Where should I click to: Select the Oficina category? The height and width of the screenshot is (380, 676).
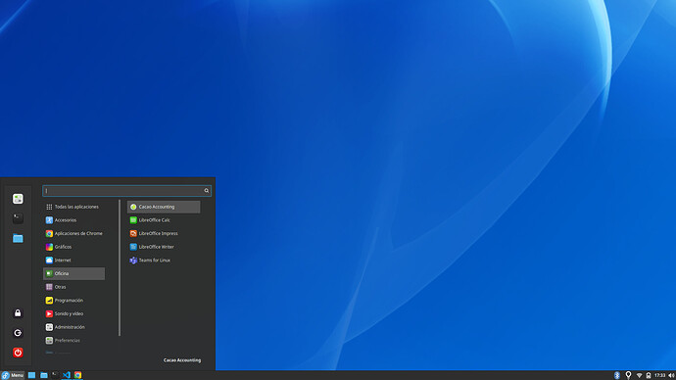pos(73,273)
